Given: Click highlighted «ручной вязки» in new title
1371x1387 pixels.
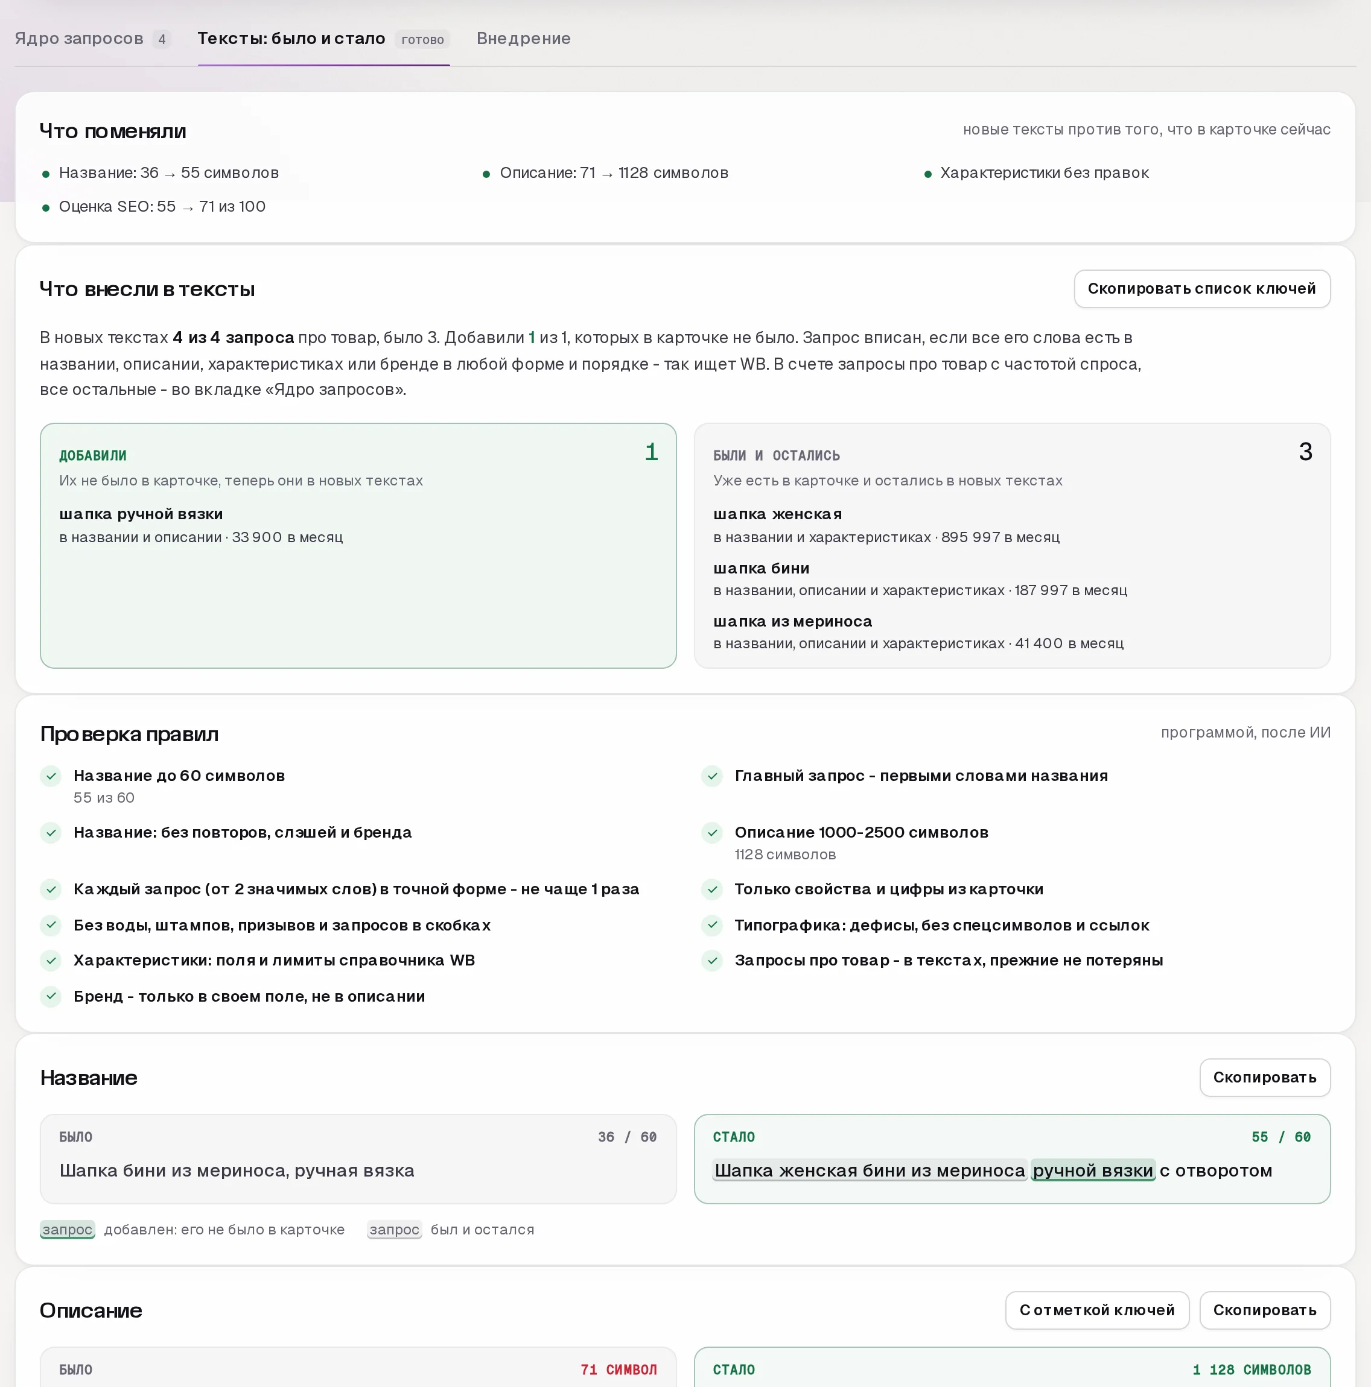Looking at the screenshot, I should (x=1093, y=1170).
